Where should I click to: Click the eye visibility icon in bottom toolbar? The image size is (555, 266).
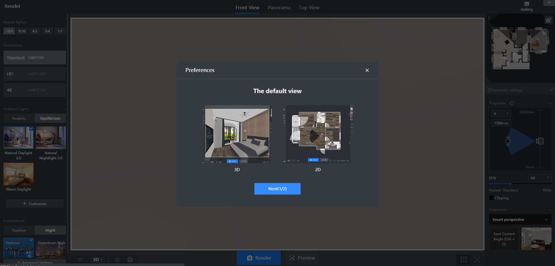tap(117, 260)
